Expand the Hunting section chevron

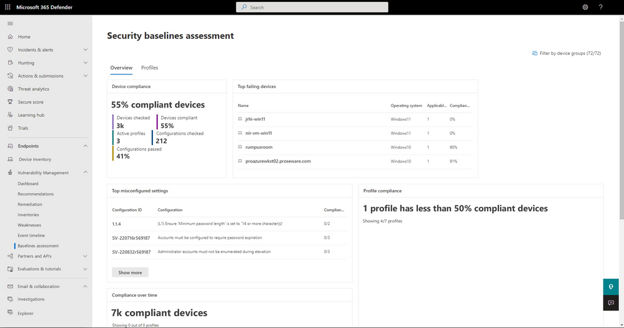[x=85, y=63]
